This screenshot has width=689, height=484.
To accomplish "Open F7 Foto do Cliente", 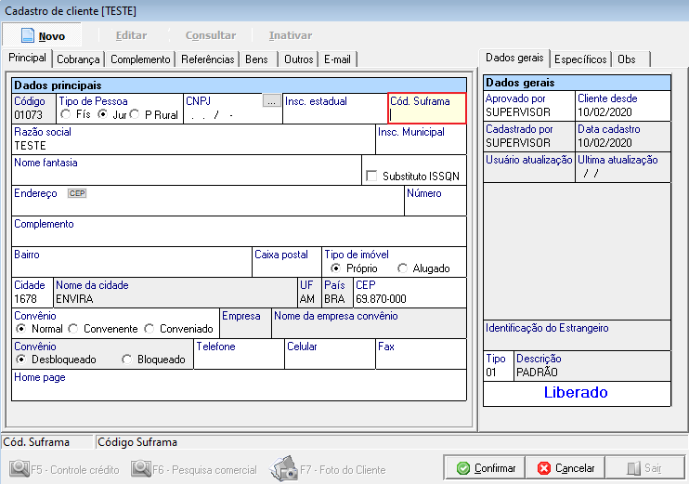I will pyautogui.click(x=282, y=469).
